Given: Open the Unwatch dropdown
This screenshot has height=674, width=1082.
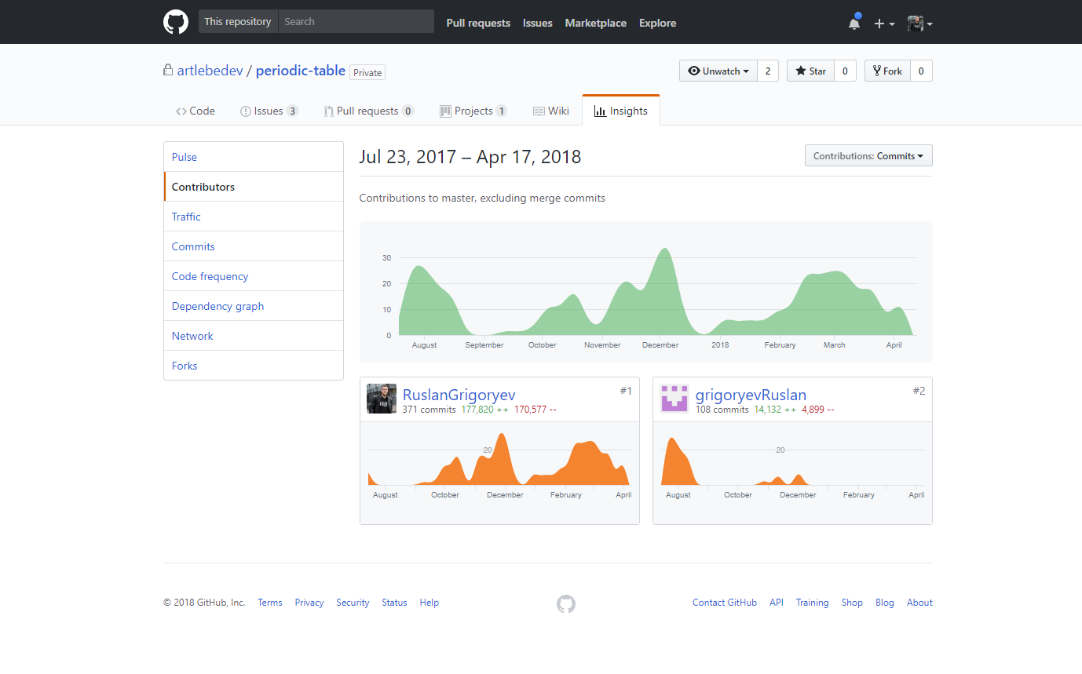Looking at the screenshot, I should (x=718, y=71).
